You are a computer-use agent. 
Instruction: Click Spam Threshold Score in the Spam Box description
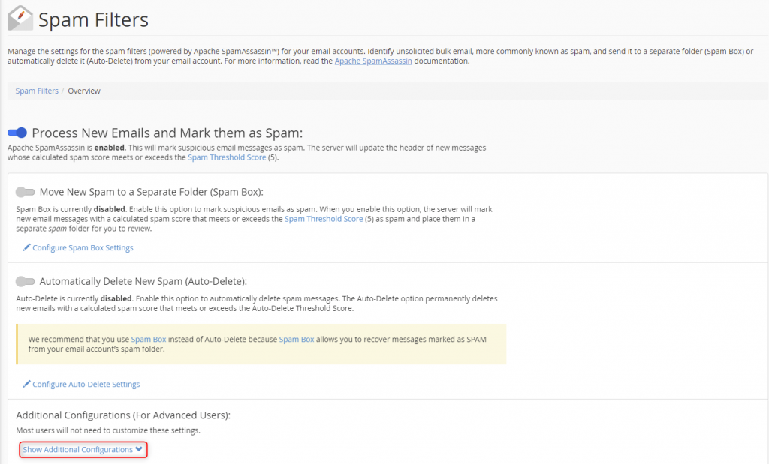pyautogui.click(x=324, y=217)
